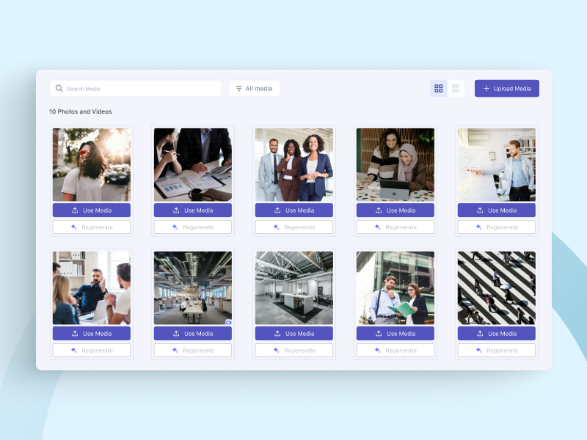The image size is (587, 440).
Task: Click filter lines icon beside All media
Action: [238, 89]
